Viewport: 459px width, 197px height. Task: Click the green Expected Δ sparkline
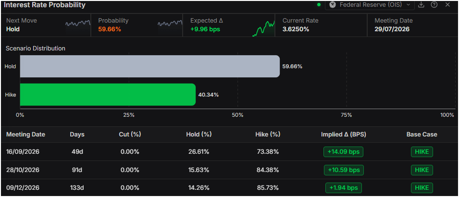tap(263, 29)
